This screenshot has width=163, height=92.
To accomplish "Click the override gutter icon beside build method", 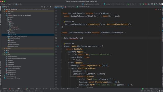I will 58,46.
